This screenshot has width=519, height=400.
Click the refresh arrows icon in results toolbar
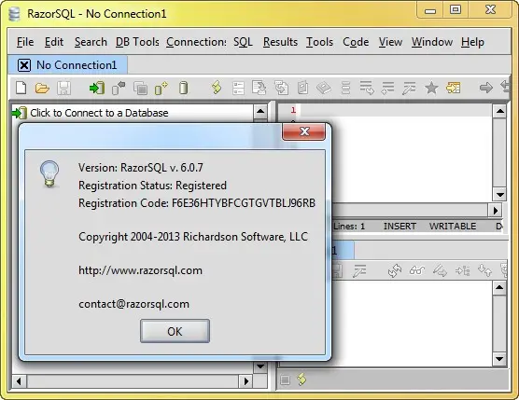coord(395,271)
